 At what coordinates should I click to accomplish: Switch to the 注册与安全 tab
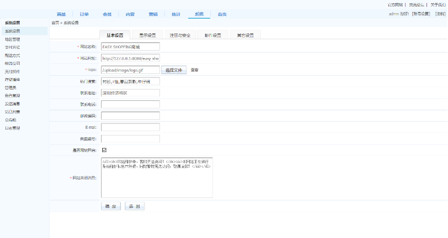click(180, 35)
